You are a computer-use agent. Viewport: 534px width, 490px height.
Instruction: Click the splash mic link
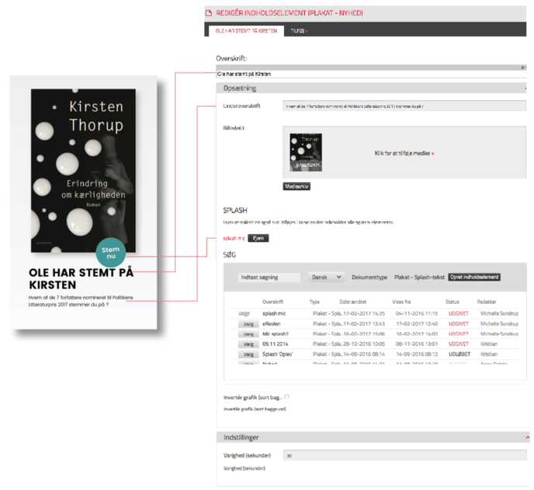point(234,238)
